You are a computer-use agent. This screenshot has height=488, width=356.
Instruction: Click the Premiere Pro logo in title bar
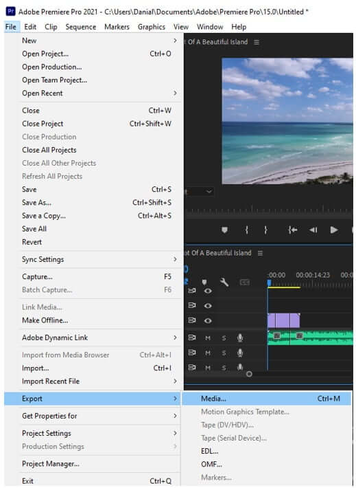[x=10, y=12]
